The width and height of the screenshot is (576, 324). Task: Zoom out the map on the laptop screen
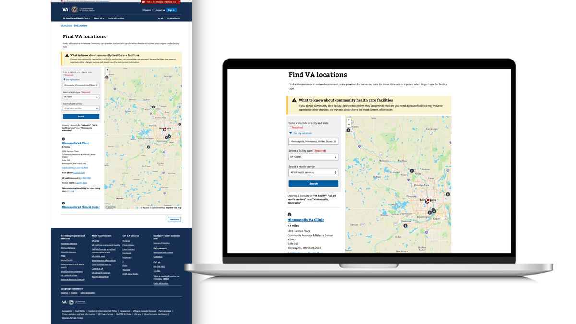tap(349, 125)
